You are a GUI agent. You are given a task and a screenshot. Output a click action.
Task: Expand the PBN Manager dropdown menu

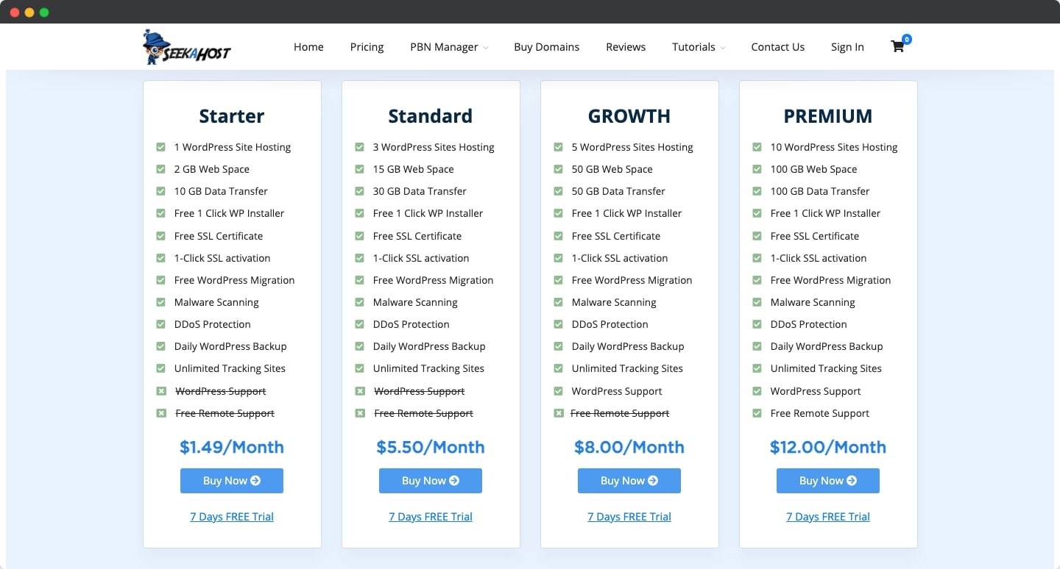(x=448, y=47)
